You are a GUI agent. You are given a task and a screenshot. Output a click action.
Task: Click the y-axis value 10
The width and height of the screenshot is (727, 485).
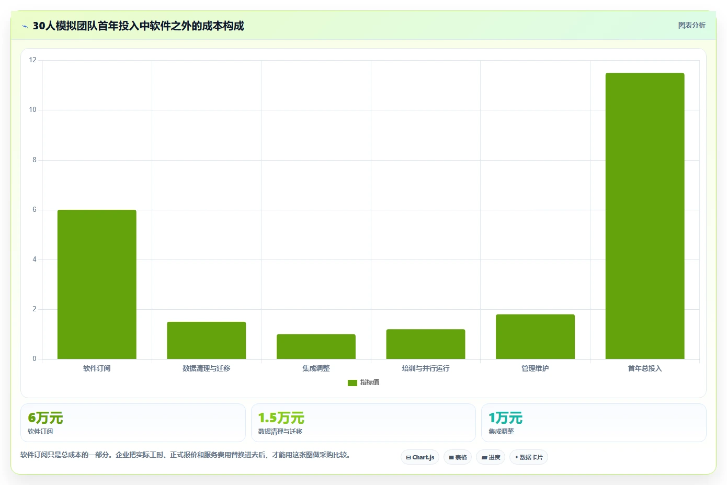point(33,110)
